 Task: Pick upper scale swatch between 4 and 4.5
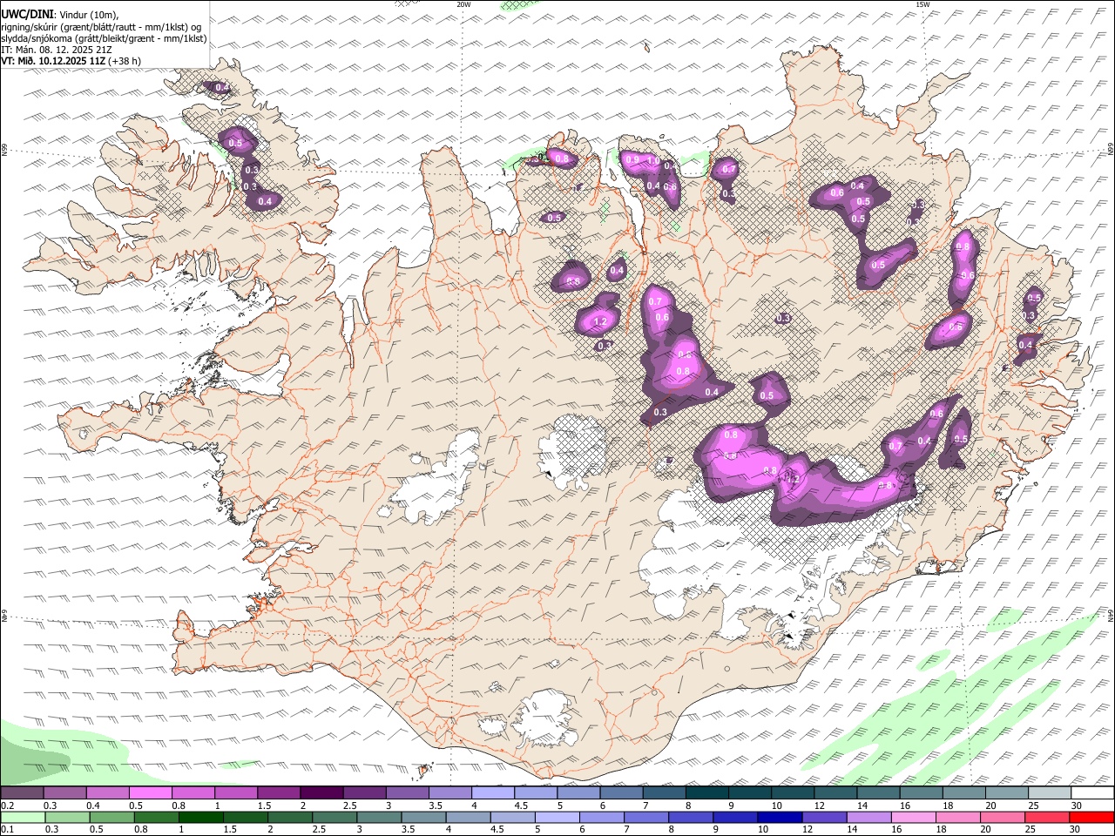coord(492,792)
